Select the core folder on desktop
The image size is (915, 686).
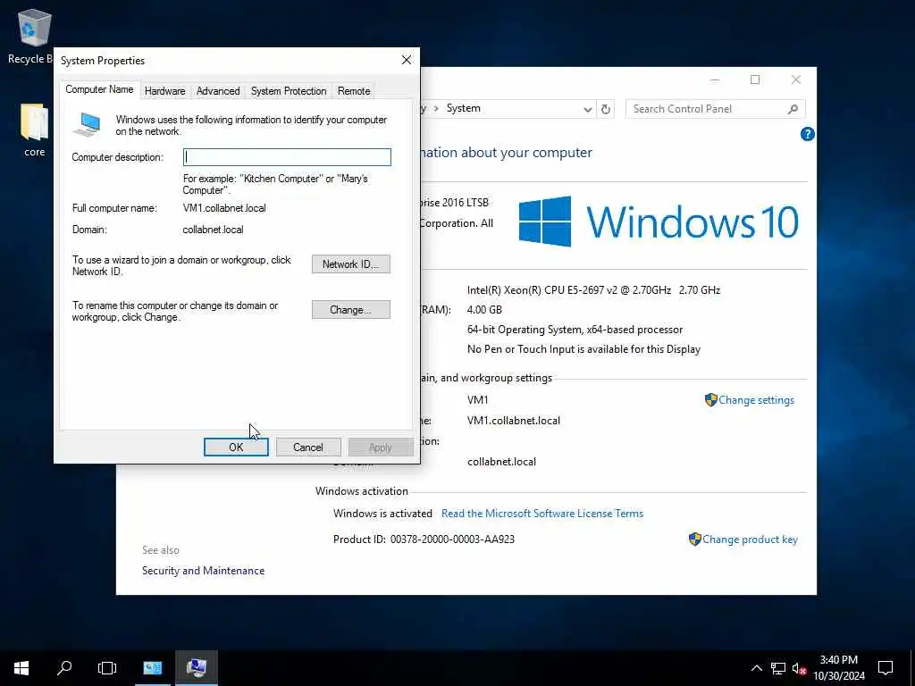click(x=35, y=130)
